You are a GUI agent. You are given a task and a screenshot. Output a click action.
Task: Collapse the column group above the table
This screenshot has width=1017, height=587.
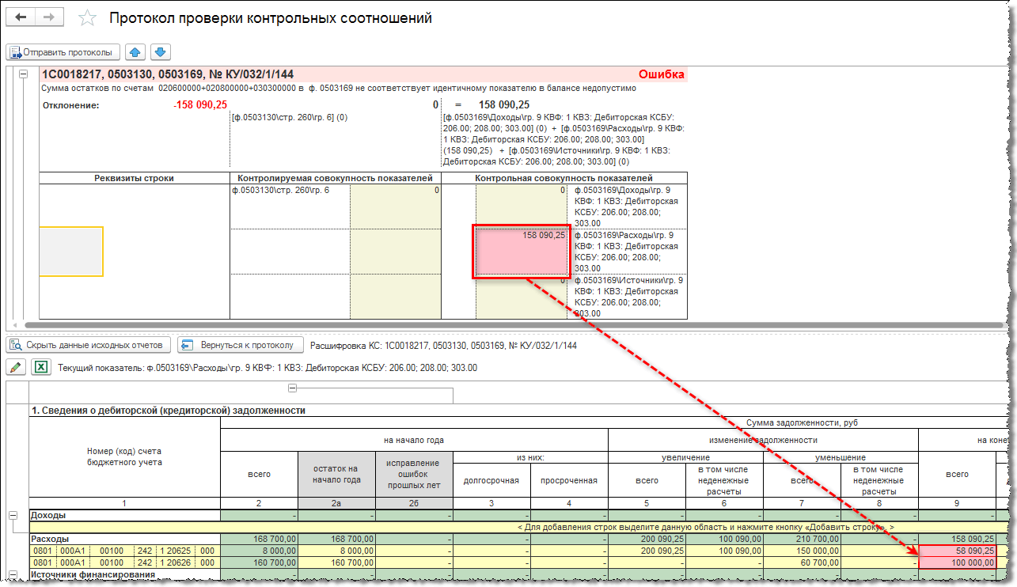[x=292, y=388]
